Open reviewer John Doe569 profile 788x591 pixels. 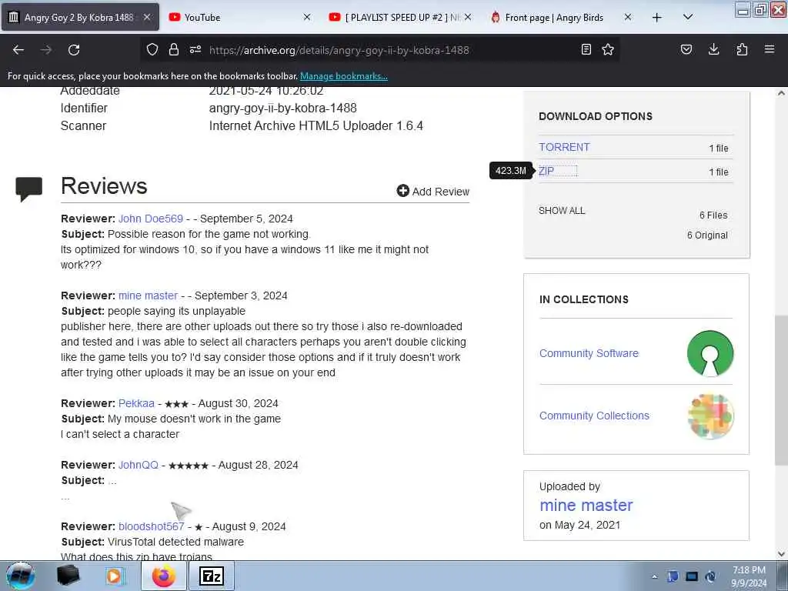pos(151,219)
